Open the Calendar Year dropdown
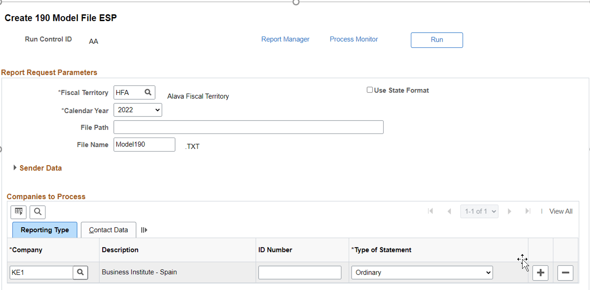 (x=138, y=110)
